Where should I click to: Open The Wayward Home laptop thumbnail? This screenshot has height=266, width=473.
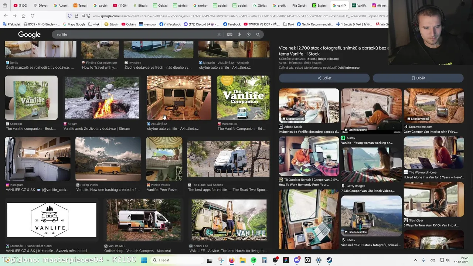pos(434,153)
